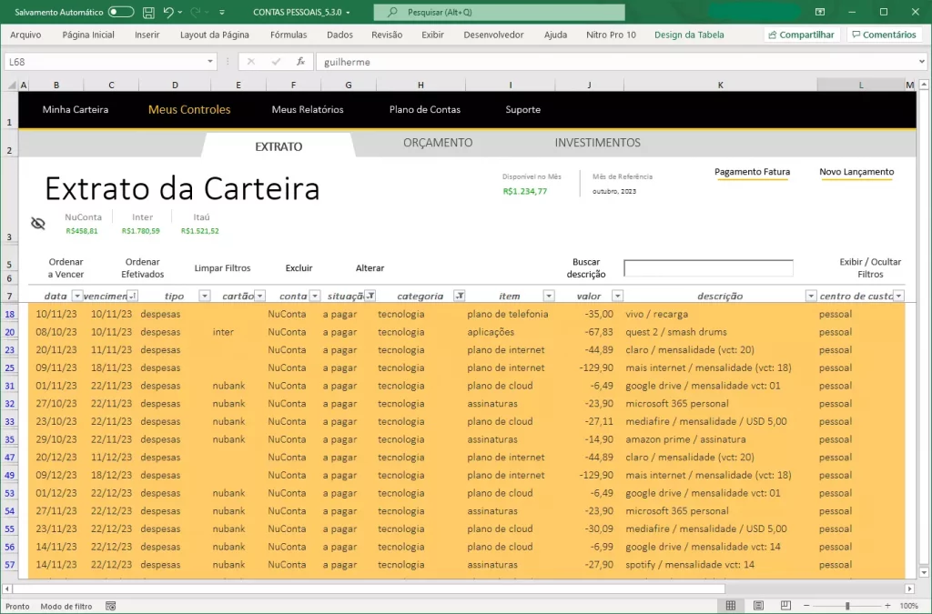
Task: Click the Buscar descrição search field
Action: 708,268
